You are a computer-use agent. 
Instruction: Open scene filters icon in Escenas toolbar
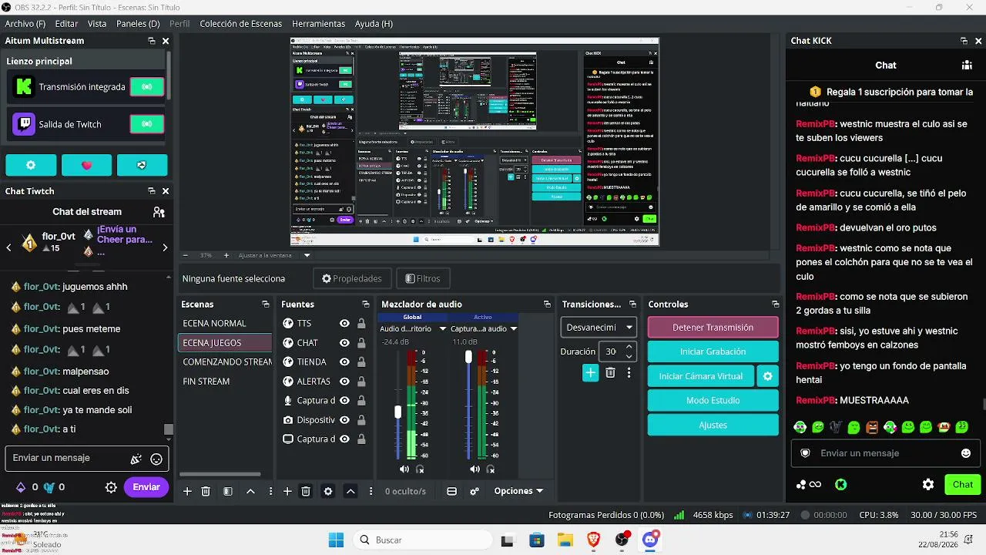click(228, 491)
